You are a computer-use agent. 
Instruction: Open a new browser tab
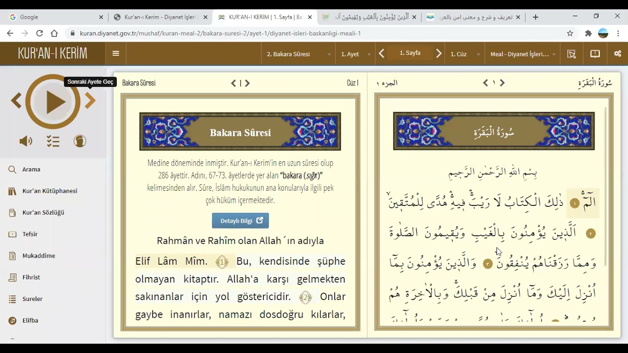tap(535, 17)
